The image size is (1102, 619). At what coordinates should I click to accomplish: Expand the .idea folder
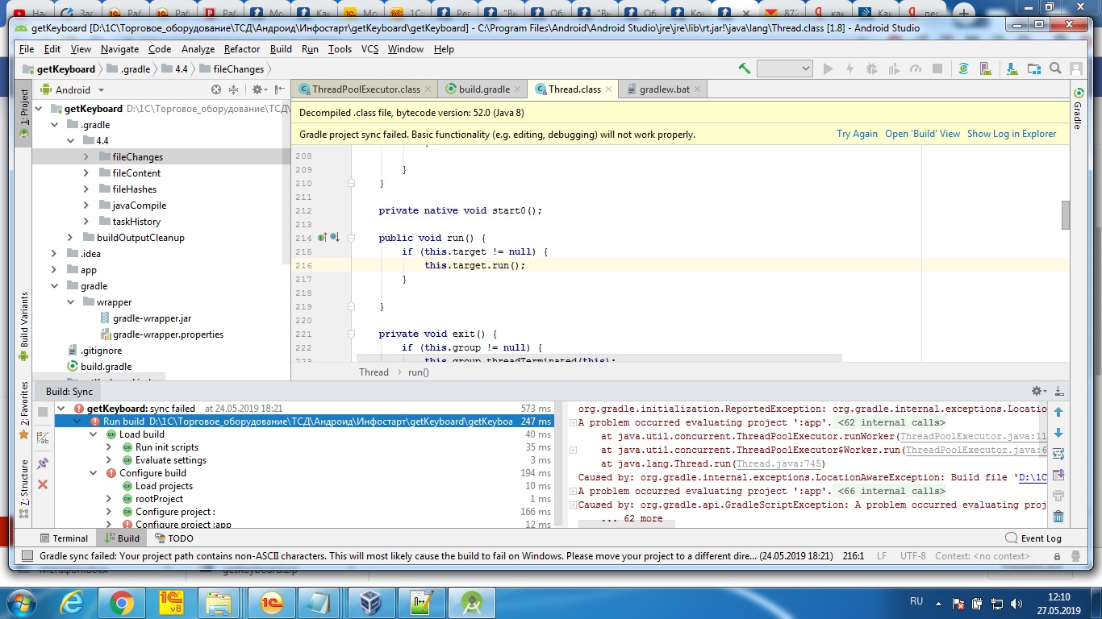pos(54,254)
